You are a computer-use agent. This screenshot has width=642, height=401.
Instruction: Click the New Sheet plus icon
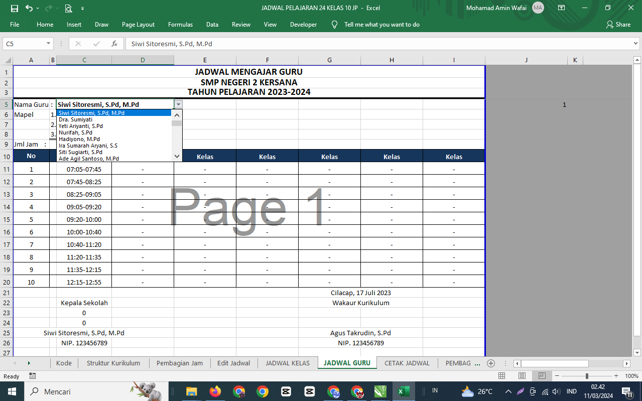tap(491, 363)
